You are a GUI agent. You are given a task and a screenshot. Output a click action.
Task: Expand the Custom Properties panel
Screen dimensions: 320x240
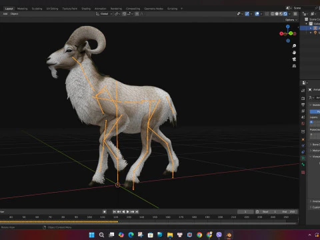coord(311,207)
